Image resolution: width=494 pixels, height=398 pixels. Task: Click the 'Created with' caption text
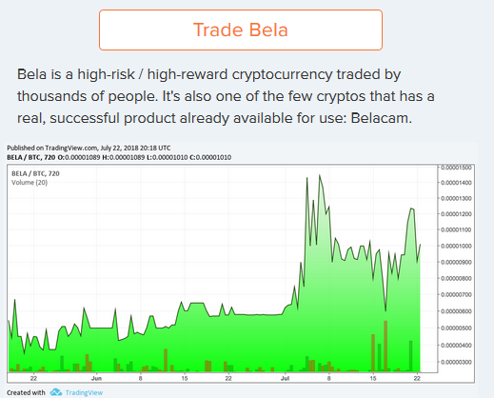[26, 392]
